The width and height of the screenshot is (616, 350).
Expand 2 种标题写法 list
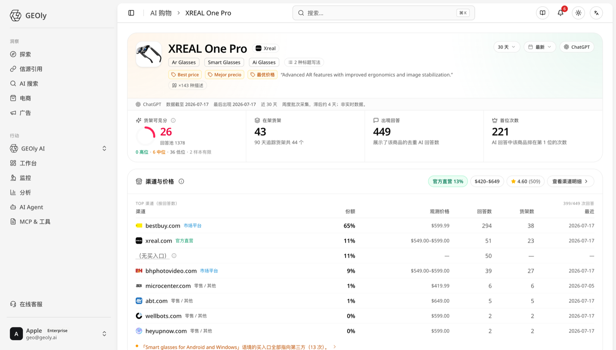point(304,62)
